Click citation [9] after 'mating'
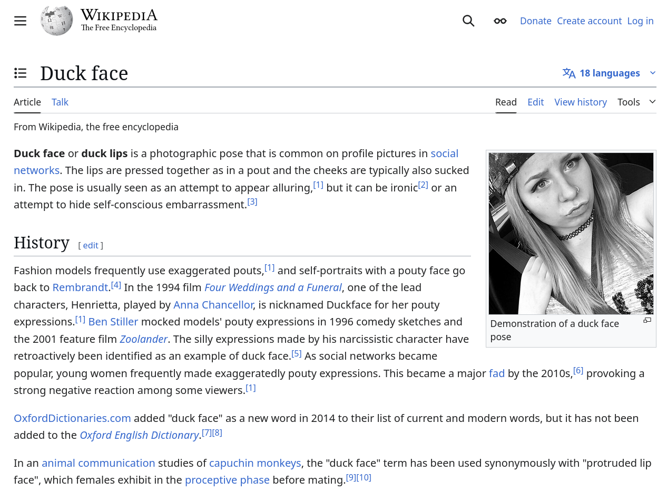The image size is (667, 500). pyautogui.click(x=351, y=477)
